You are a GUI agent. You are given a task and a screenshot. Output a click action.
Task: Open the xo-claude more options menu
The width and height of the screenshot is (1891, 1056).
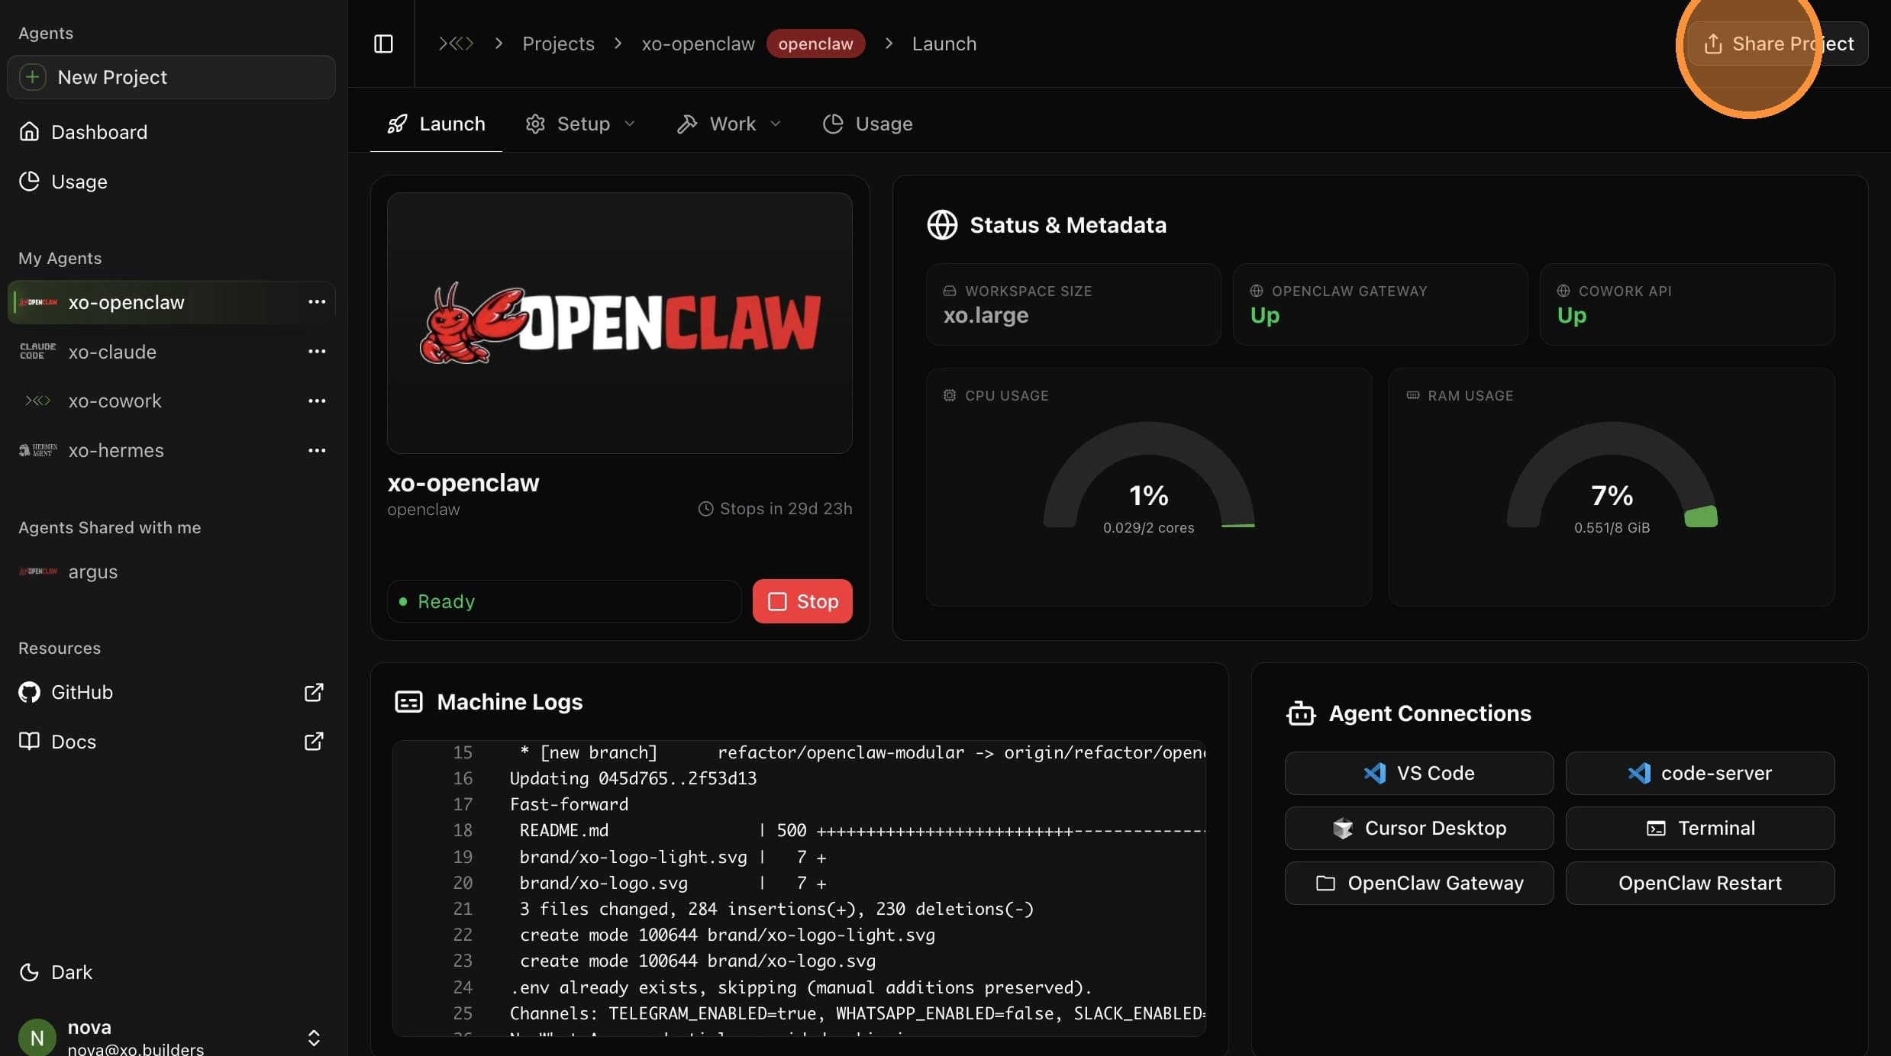(x=317, y=351)
